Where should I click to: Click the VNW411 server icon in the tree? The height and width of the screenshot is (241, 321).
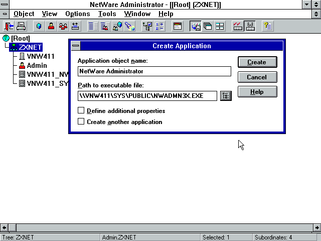pyautogui.click(x=22, y=56)
